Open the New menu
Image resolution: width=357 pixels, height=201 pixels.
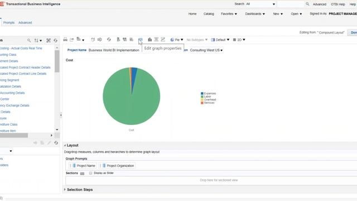[x=278, y=14]
